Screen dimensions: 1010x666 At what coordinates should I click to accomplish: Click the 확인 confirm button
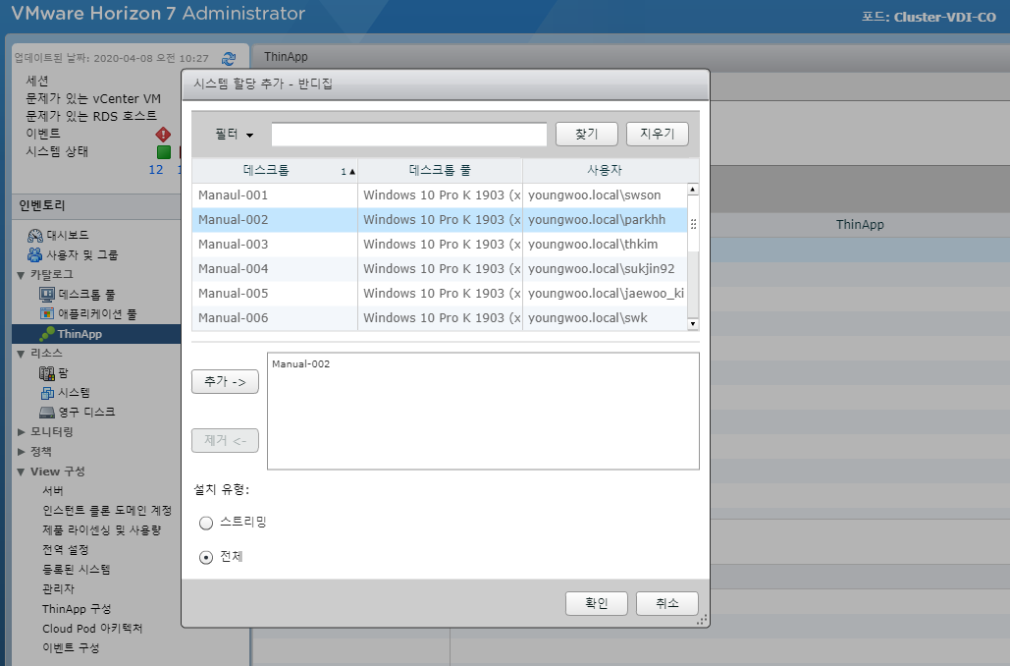pyautogui.click(x=597, y=603)
